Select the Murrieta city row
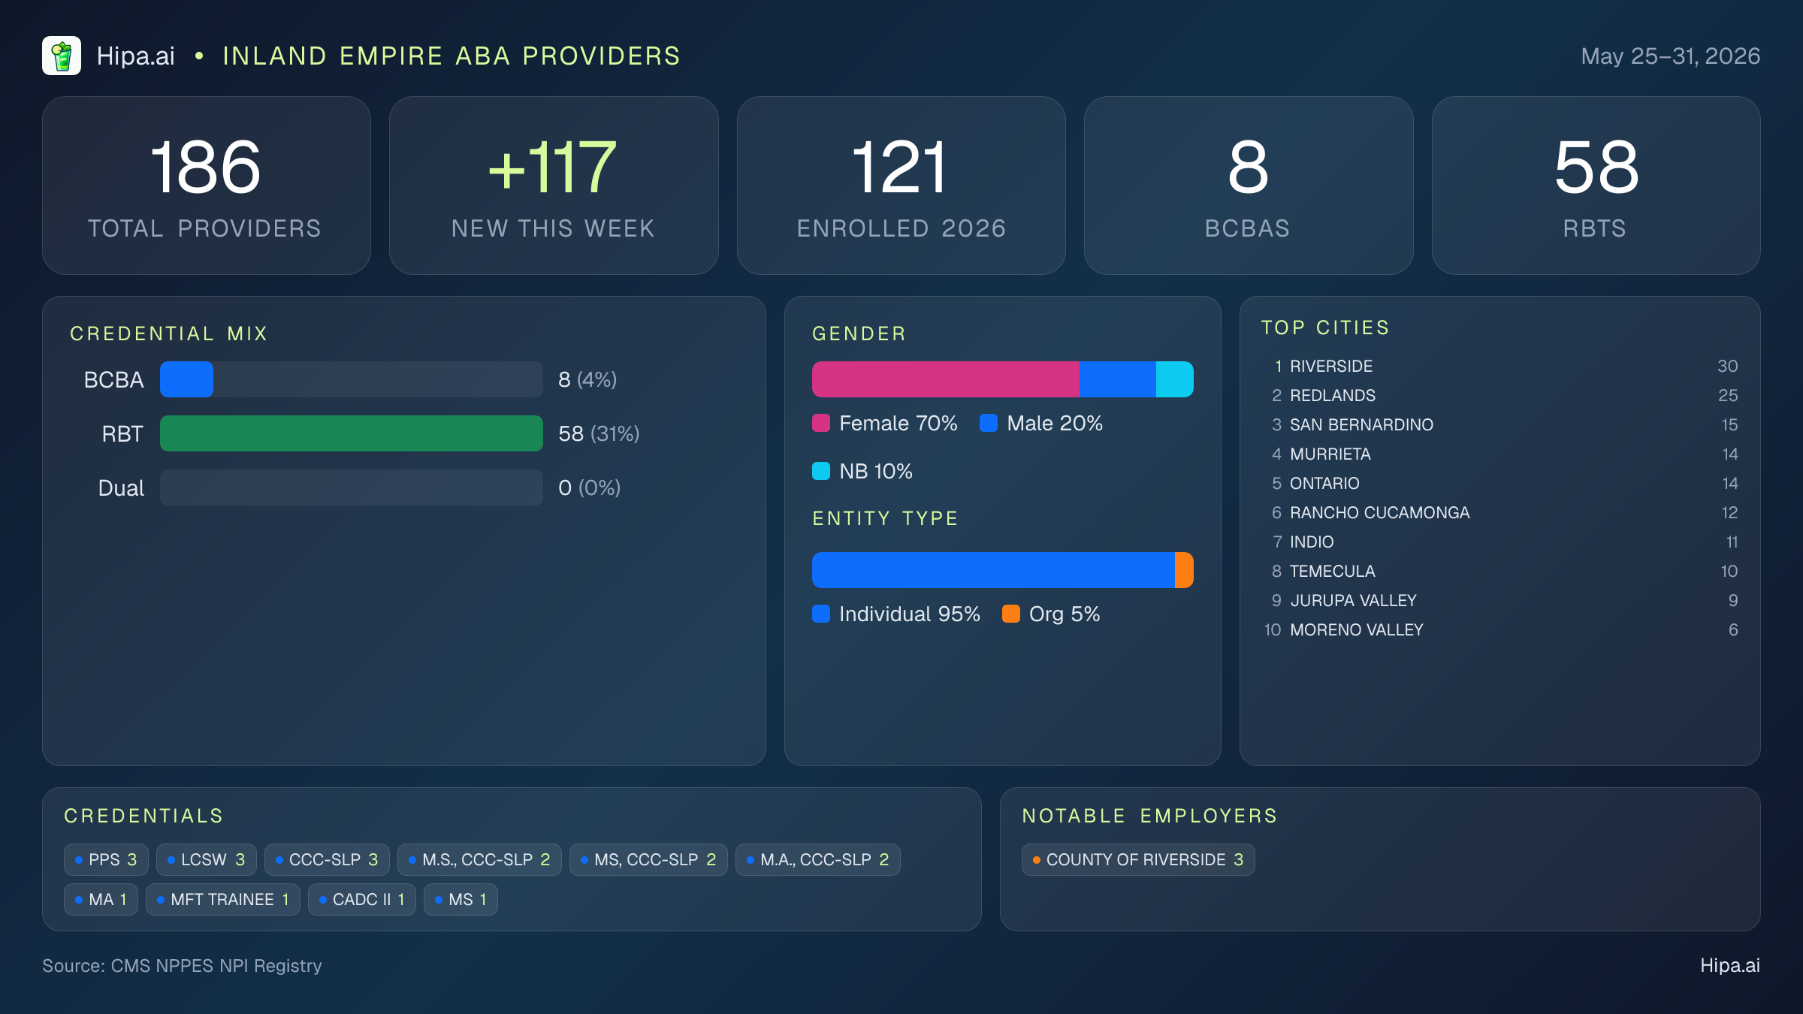The width and height of the screenshot is (1803, 1014). (1500, 454)
